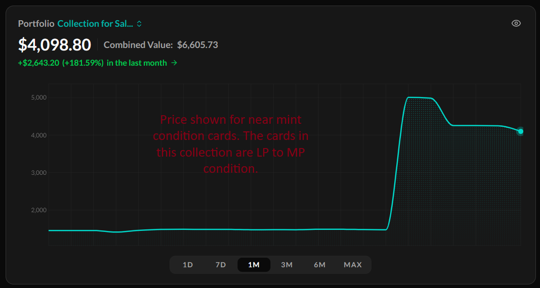Click the $4,098.80 portfolio value

pos(55,44)
